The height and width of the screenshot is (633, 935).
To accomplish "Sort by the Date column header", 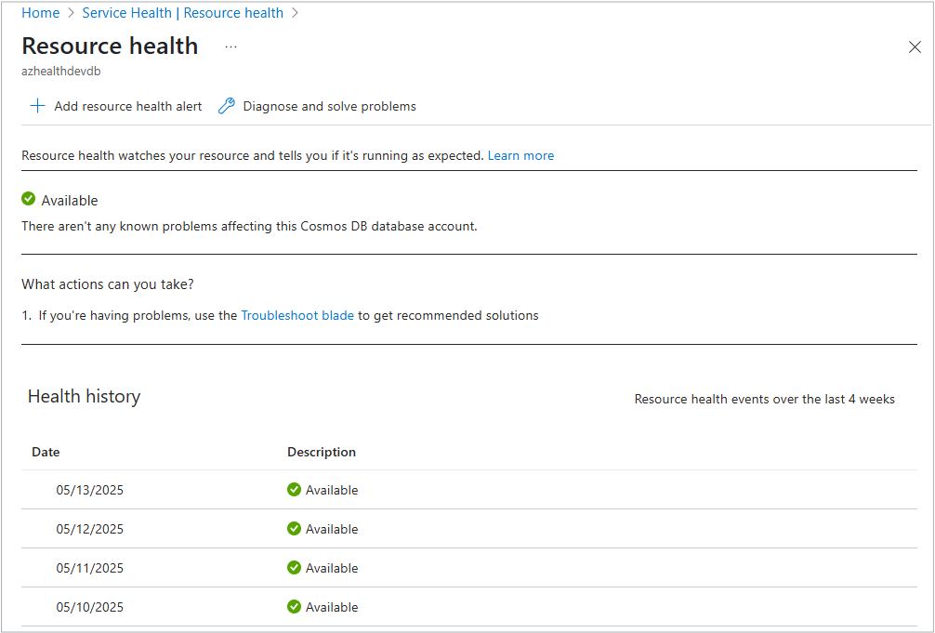I will [46, 452].
